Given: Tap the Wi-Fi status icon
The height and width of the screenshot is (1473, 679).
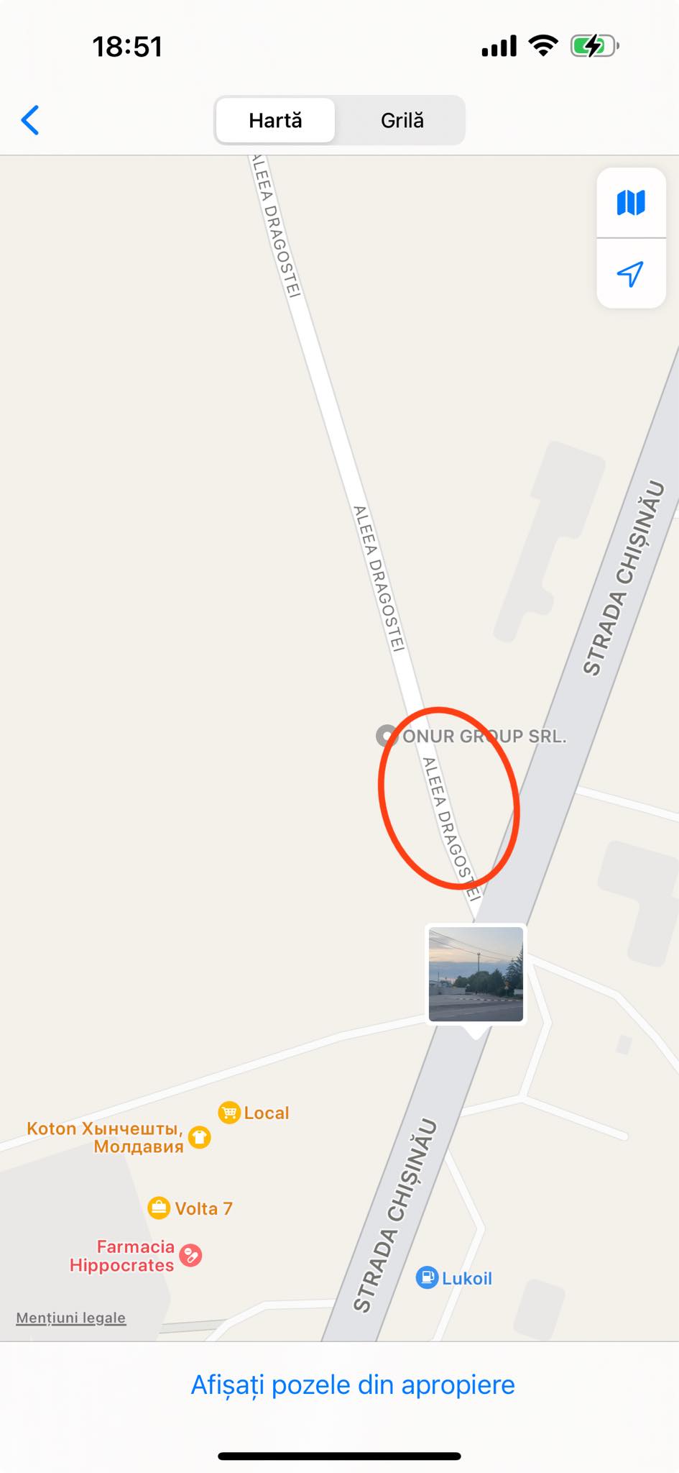Looking at the screenshot, I should 543,46.
